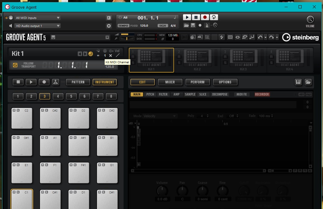Viewport: 323px width, 209px height.
Task: Open the PERFORM page
Action: point(198,82)
